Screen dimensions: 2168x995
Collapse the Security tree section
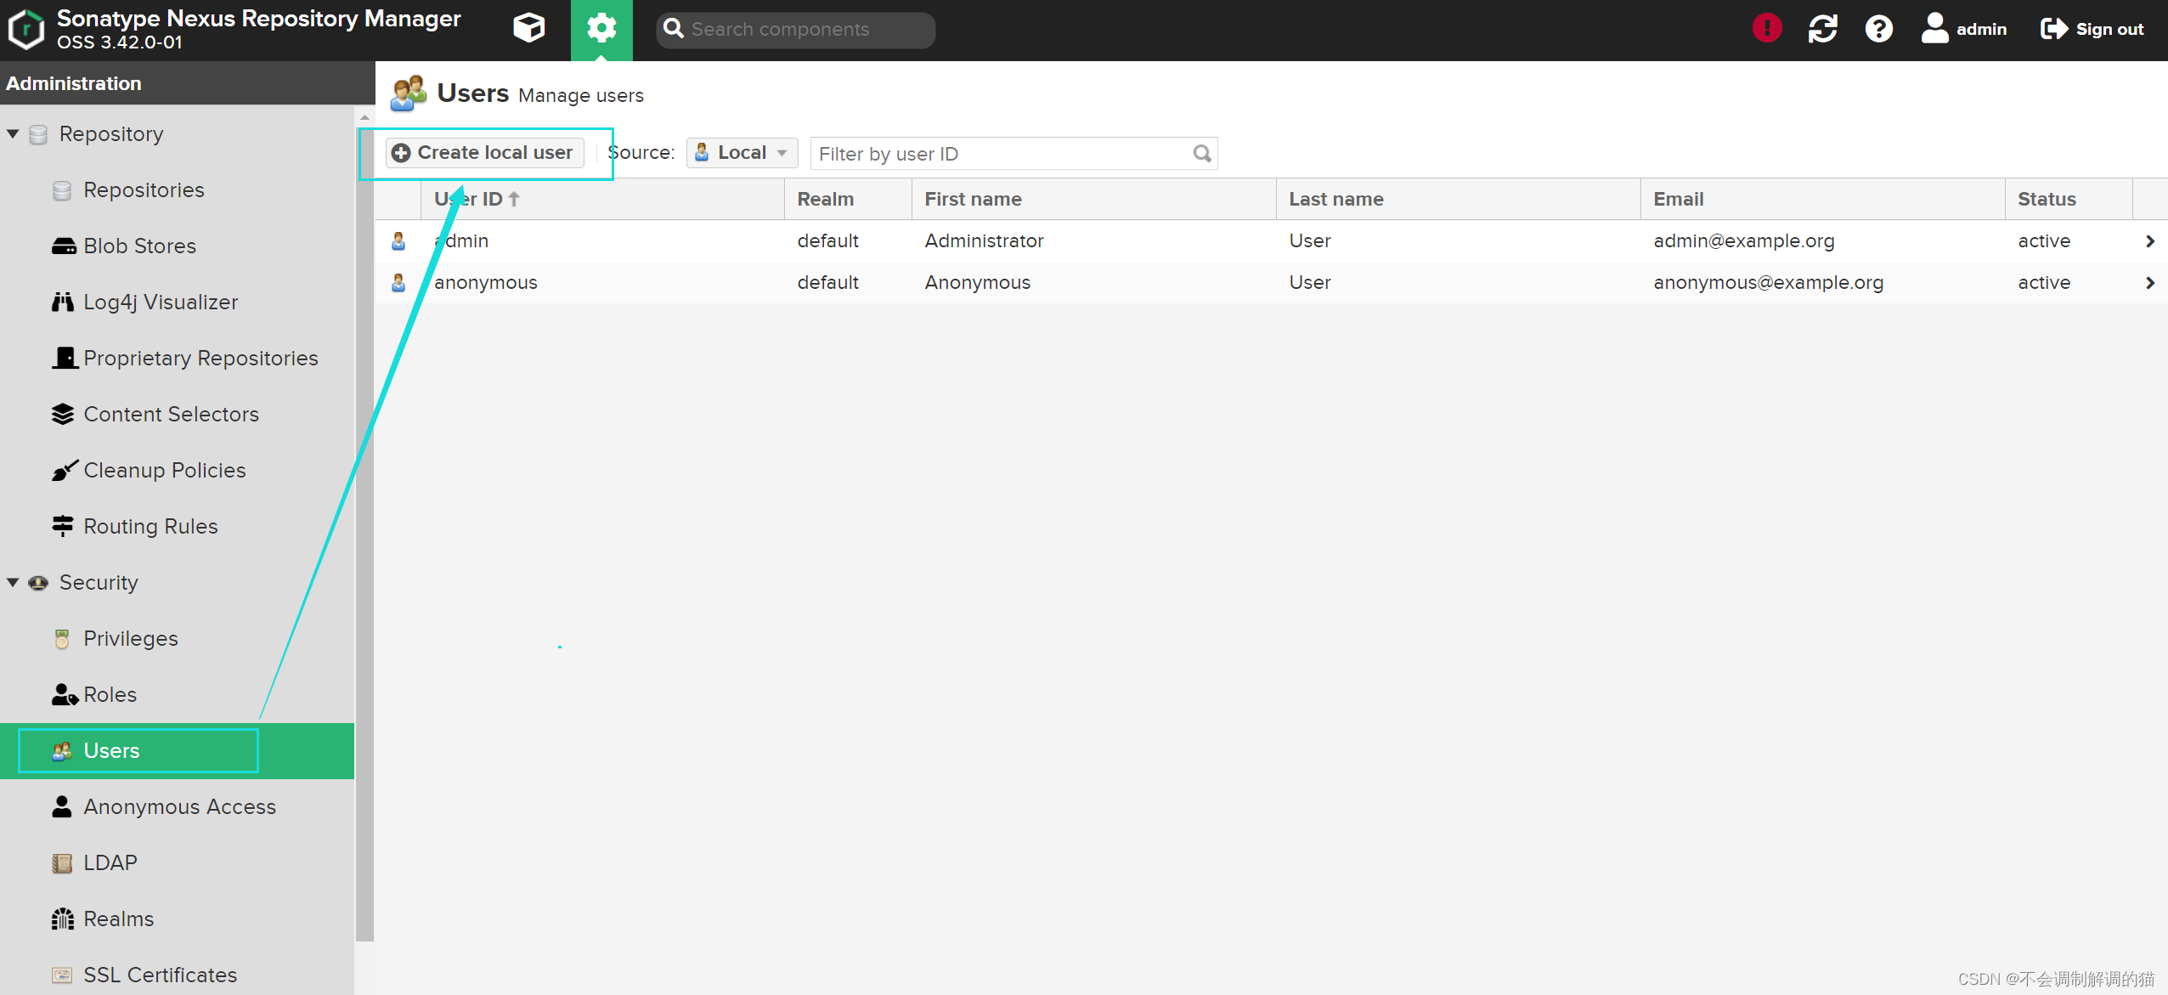[13, 583]
